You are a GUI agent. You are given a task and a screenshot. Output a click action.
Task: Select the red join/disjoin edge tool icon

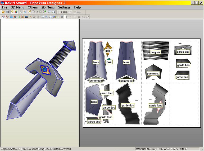[x=7, y=17]
